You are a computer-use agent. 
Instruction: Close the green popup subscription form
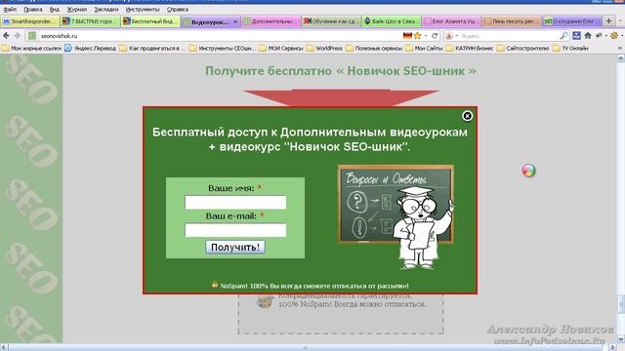click(467, 116)
